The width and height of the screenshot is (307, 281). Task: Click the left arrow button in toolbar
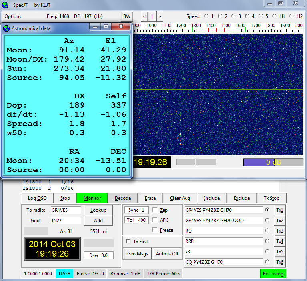[x=144, y=16]
